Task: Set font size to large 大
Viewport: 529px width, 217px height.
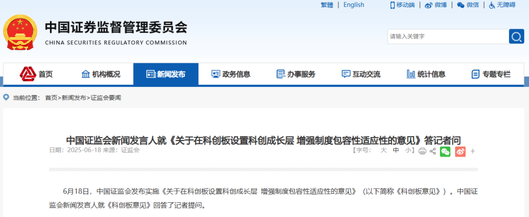Action: 383,150
